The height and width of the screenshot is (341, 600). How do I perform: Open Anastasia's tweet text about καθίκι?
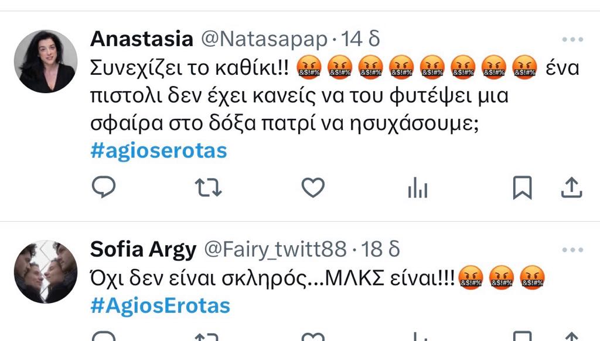click(x=335, y=95)
